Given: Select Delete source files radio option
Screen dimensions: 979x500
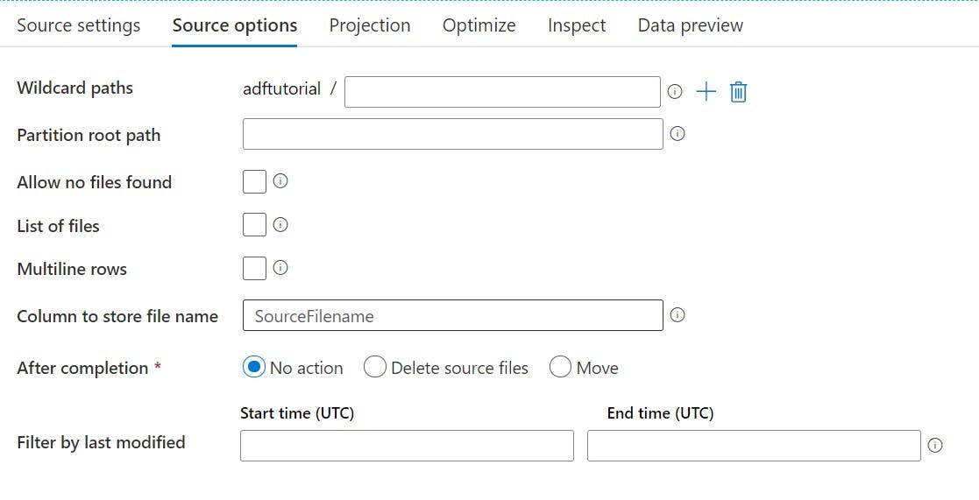Looking at the screenshot, I should pyautogui.click(x=374, y=367).
